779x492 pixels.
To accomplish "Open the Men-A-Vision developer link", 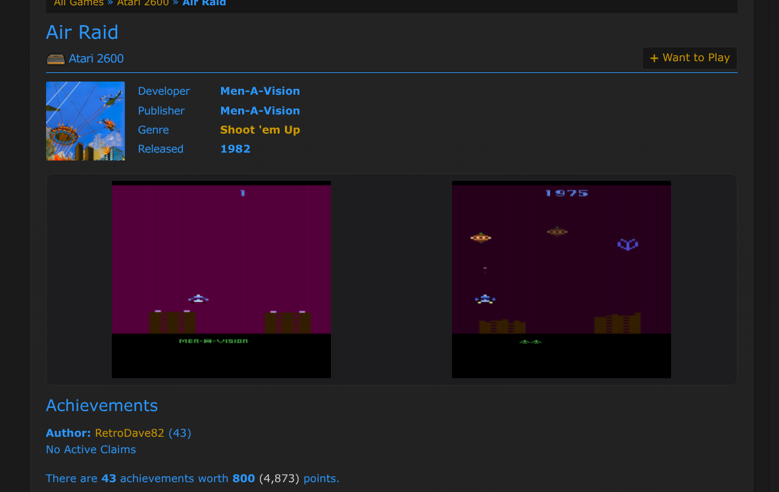I will coord(260,91).
